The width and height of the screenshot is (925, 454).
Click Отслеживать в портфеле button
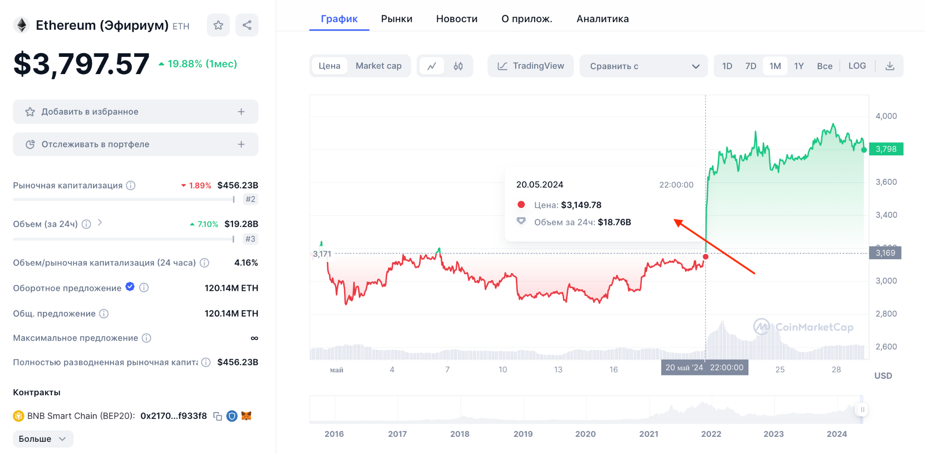pos(135,144)
